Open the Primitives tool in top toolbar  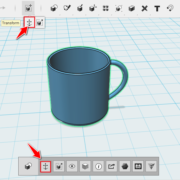(x=54, y=8)
